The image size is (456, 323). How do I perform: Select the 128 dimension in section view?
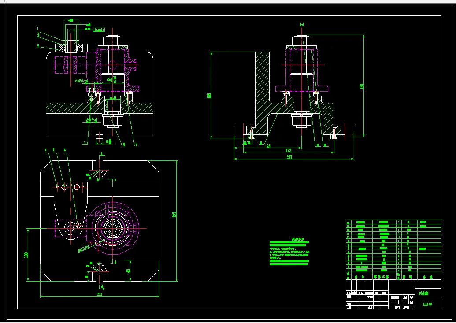pyautogui.click(x=268, y=146)
